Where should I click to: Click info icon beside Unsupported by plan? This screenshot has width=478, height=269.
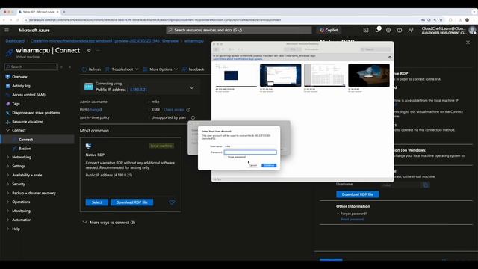point(193,117)
